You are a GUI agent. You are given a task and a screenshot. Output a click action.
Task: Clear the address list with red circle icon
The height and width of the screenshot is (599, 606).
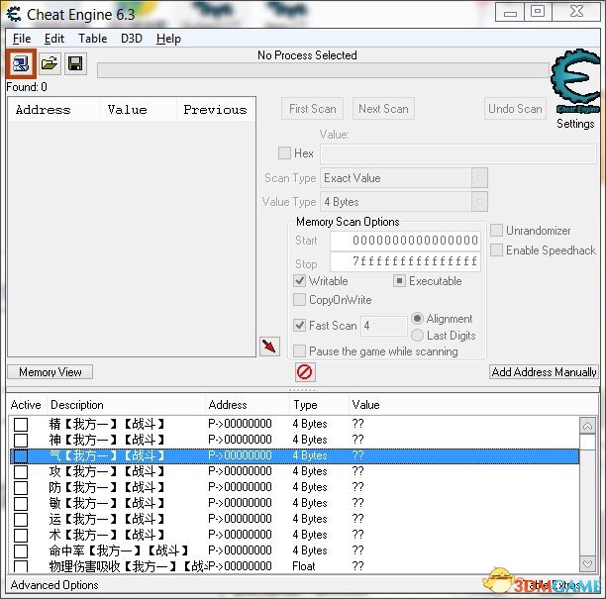(305, 372)
